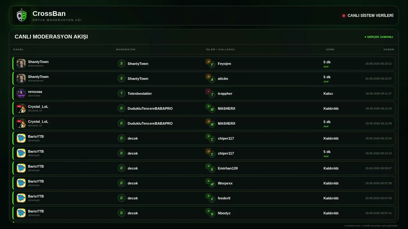408x229 pixels.
Task: Click the username feederll
Action: pos(224,198)
